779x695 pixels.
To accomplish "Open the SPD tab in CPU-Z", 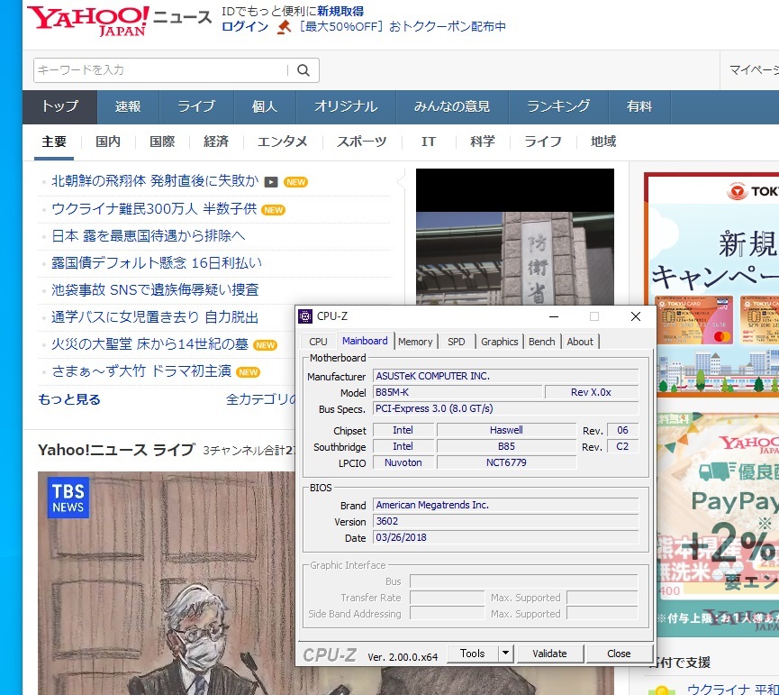I will [456, 342].
